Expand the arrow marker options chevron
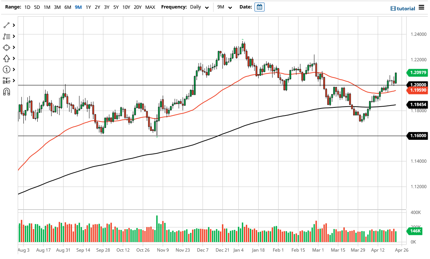This screenshot has height=259, width=430. 14,59
